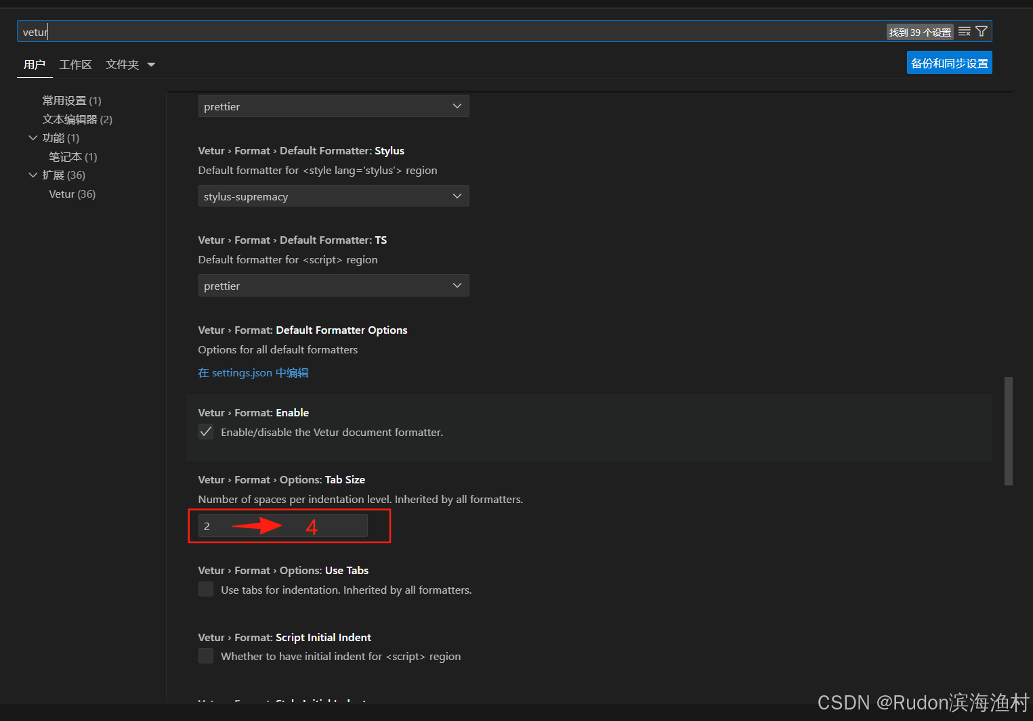The height and width of the screenshot is (721, 1033).
Task: Click the Default Formatter: Stylus setting title
Action: click(301, 150)
